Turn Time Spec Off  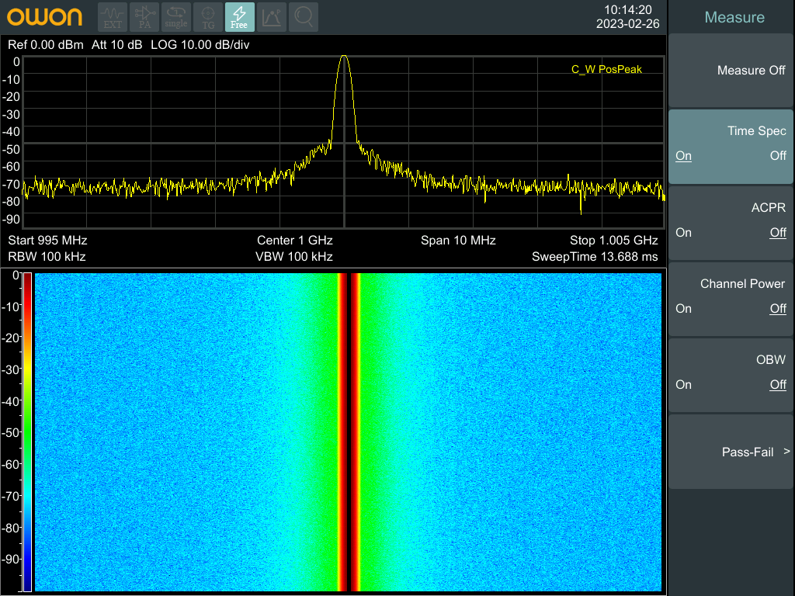[x=778, y=155]
